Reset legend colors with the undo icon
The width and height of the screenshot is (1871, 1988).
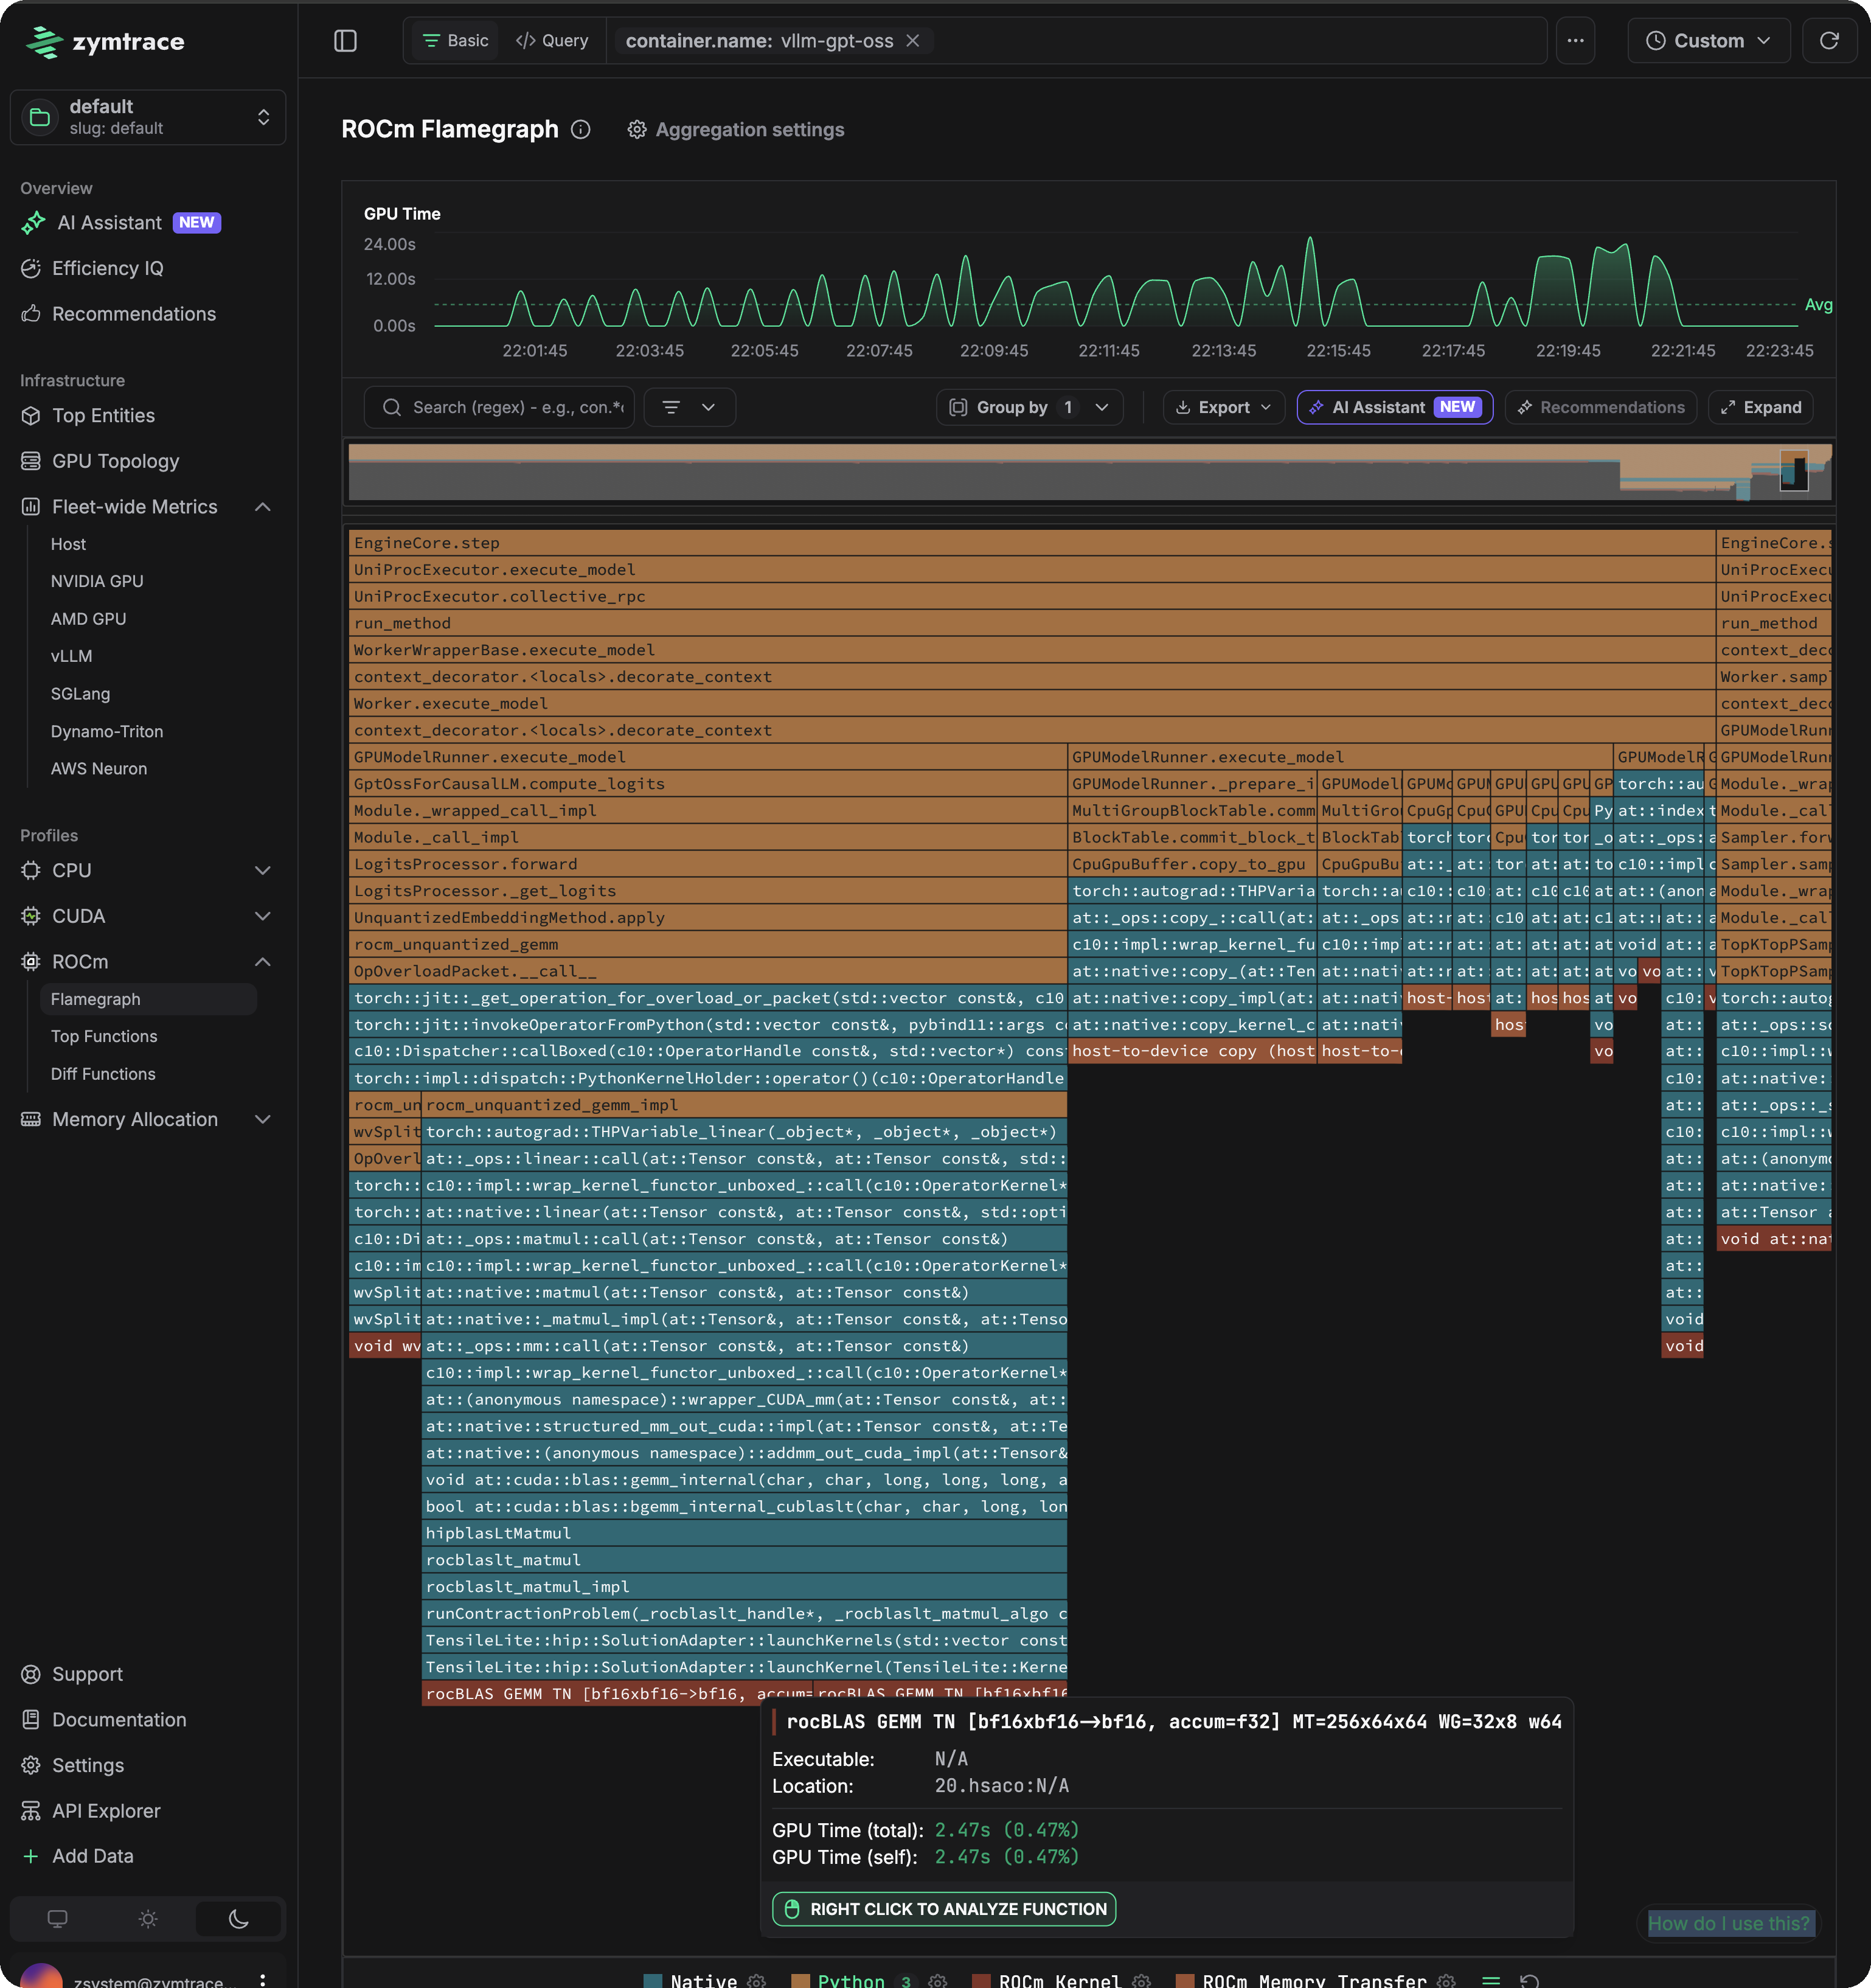pos(1530,1980)
